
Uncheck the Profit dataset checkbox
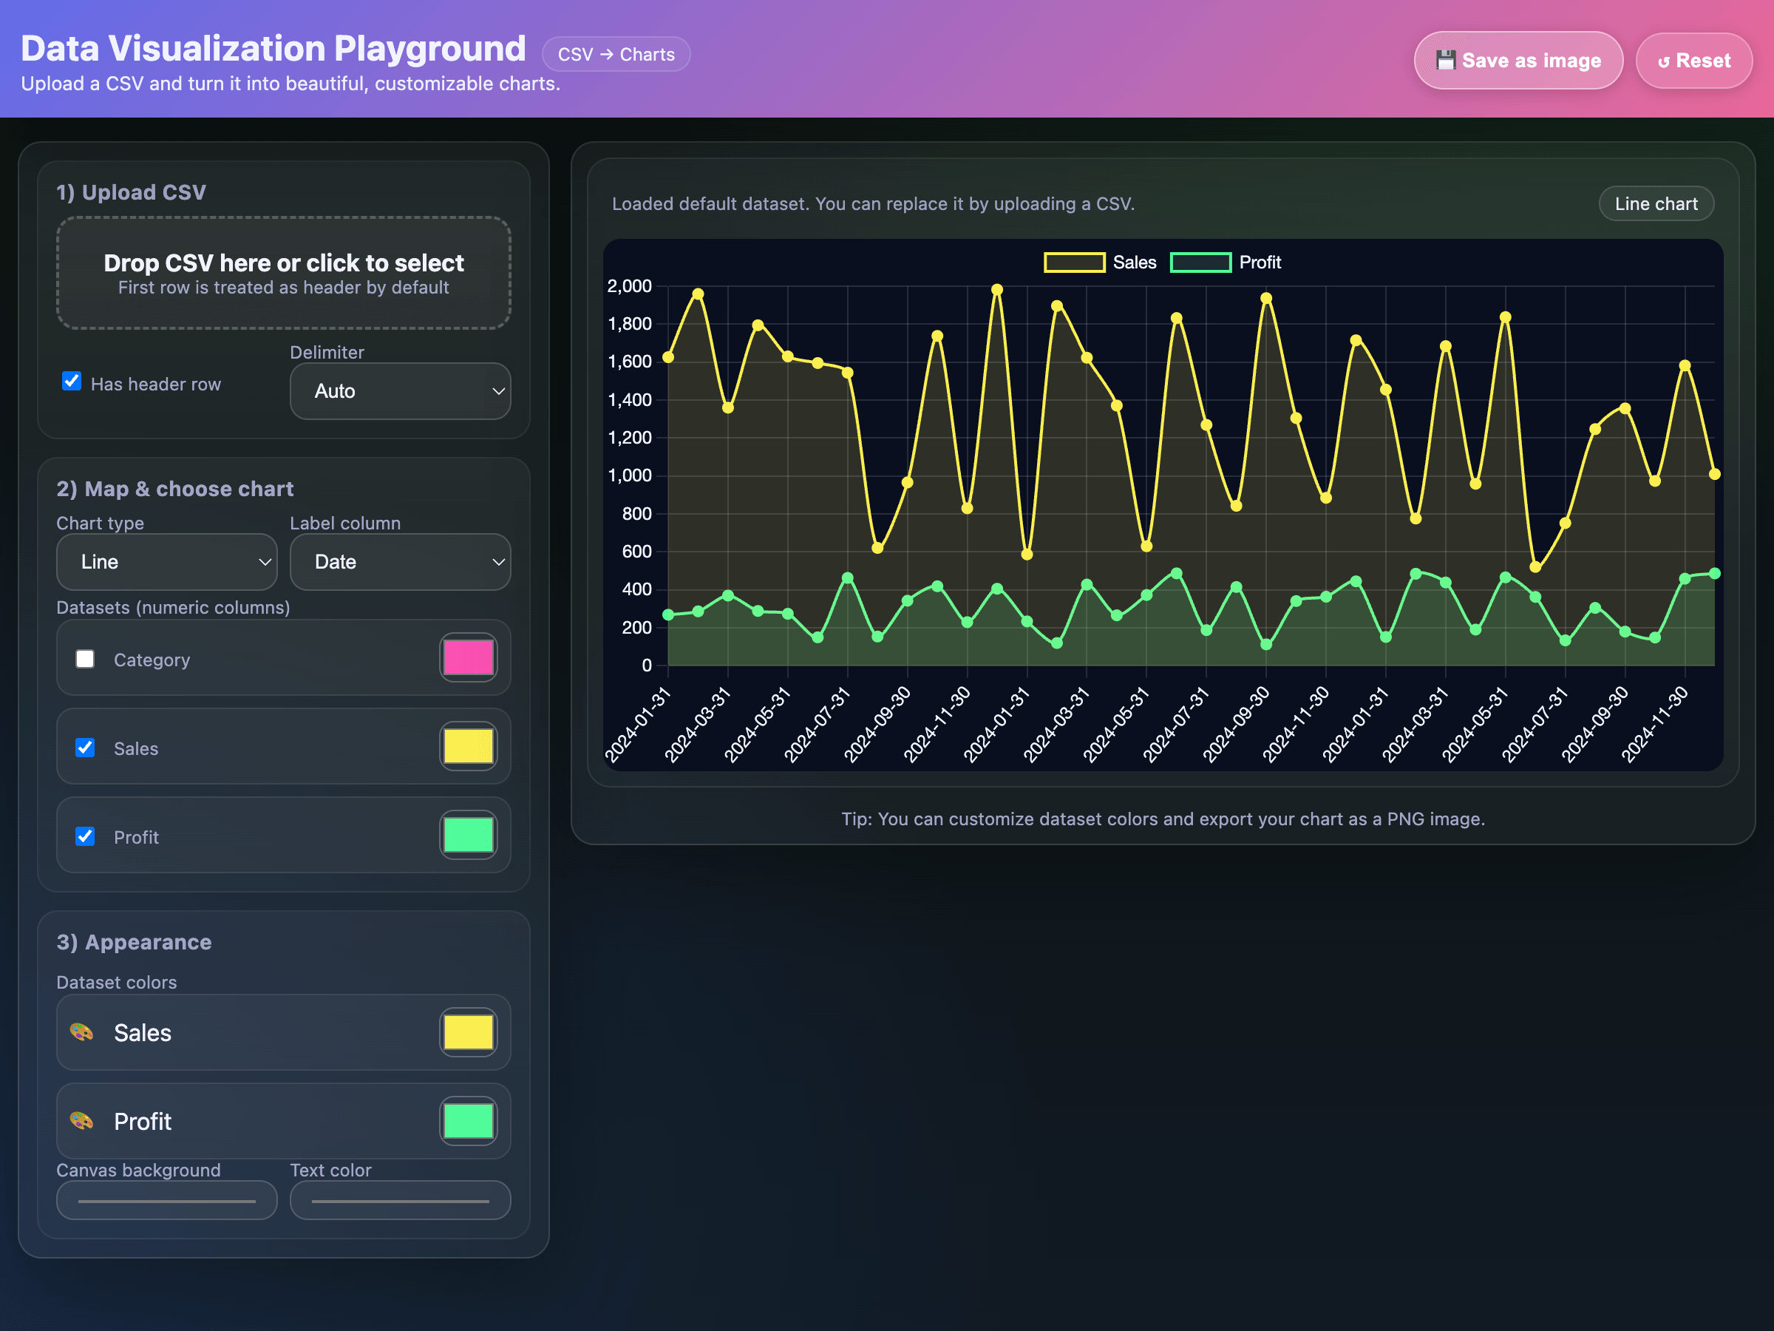pos(85,836)
